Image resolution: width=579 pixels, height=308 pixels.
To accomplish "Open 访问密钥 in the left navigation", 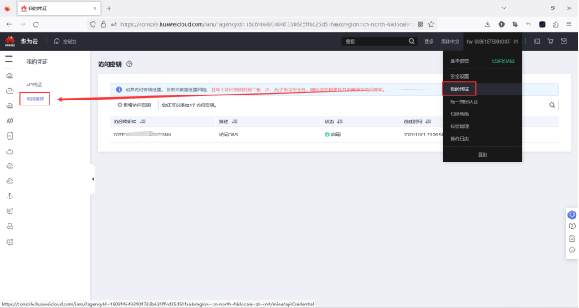I will click(35, 99).
